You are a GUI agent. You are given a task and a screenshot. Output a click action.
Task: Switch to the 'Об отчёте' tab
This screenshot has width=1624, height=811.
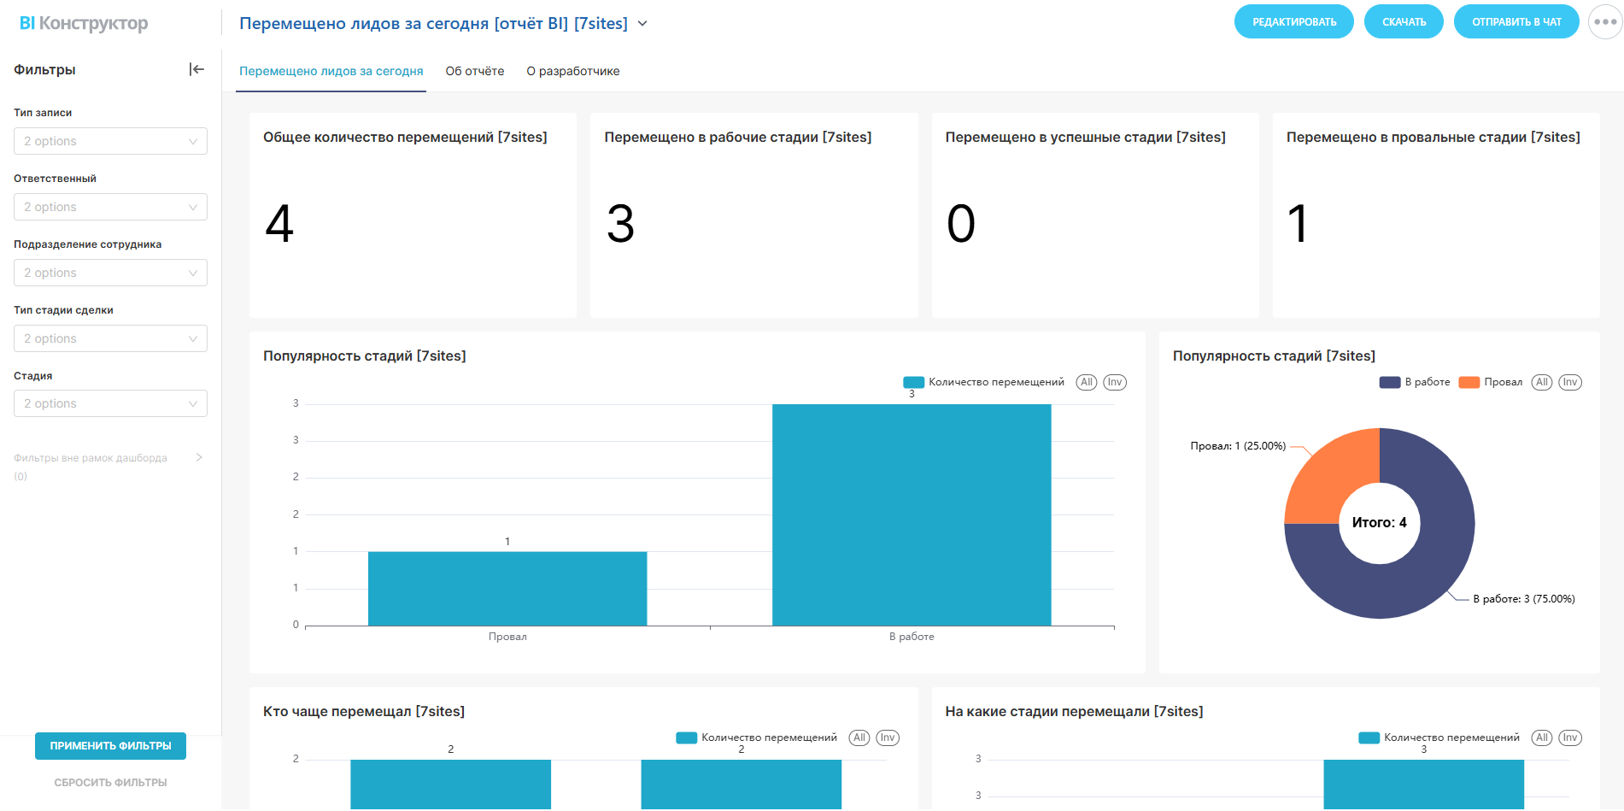click(x=474, y=71)
